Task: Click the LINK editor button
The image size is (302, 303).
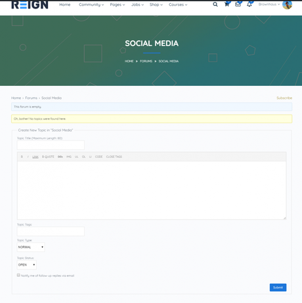Action: (x=35, y=157)
